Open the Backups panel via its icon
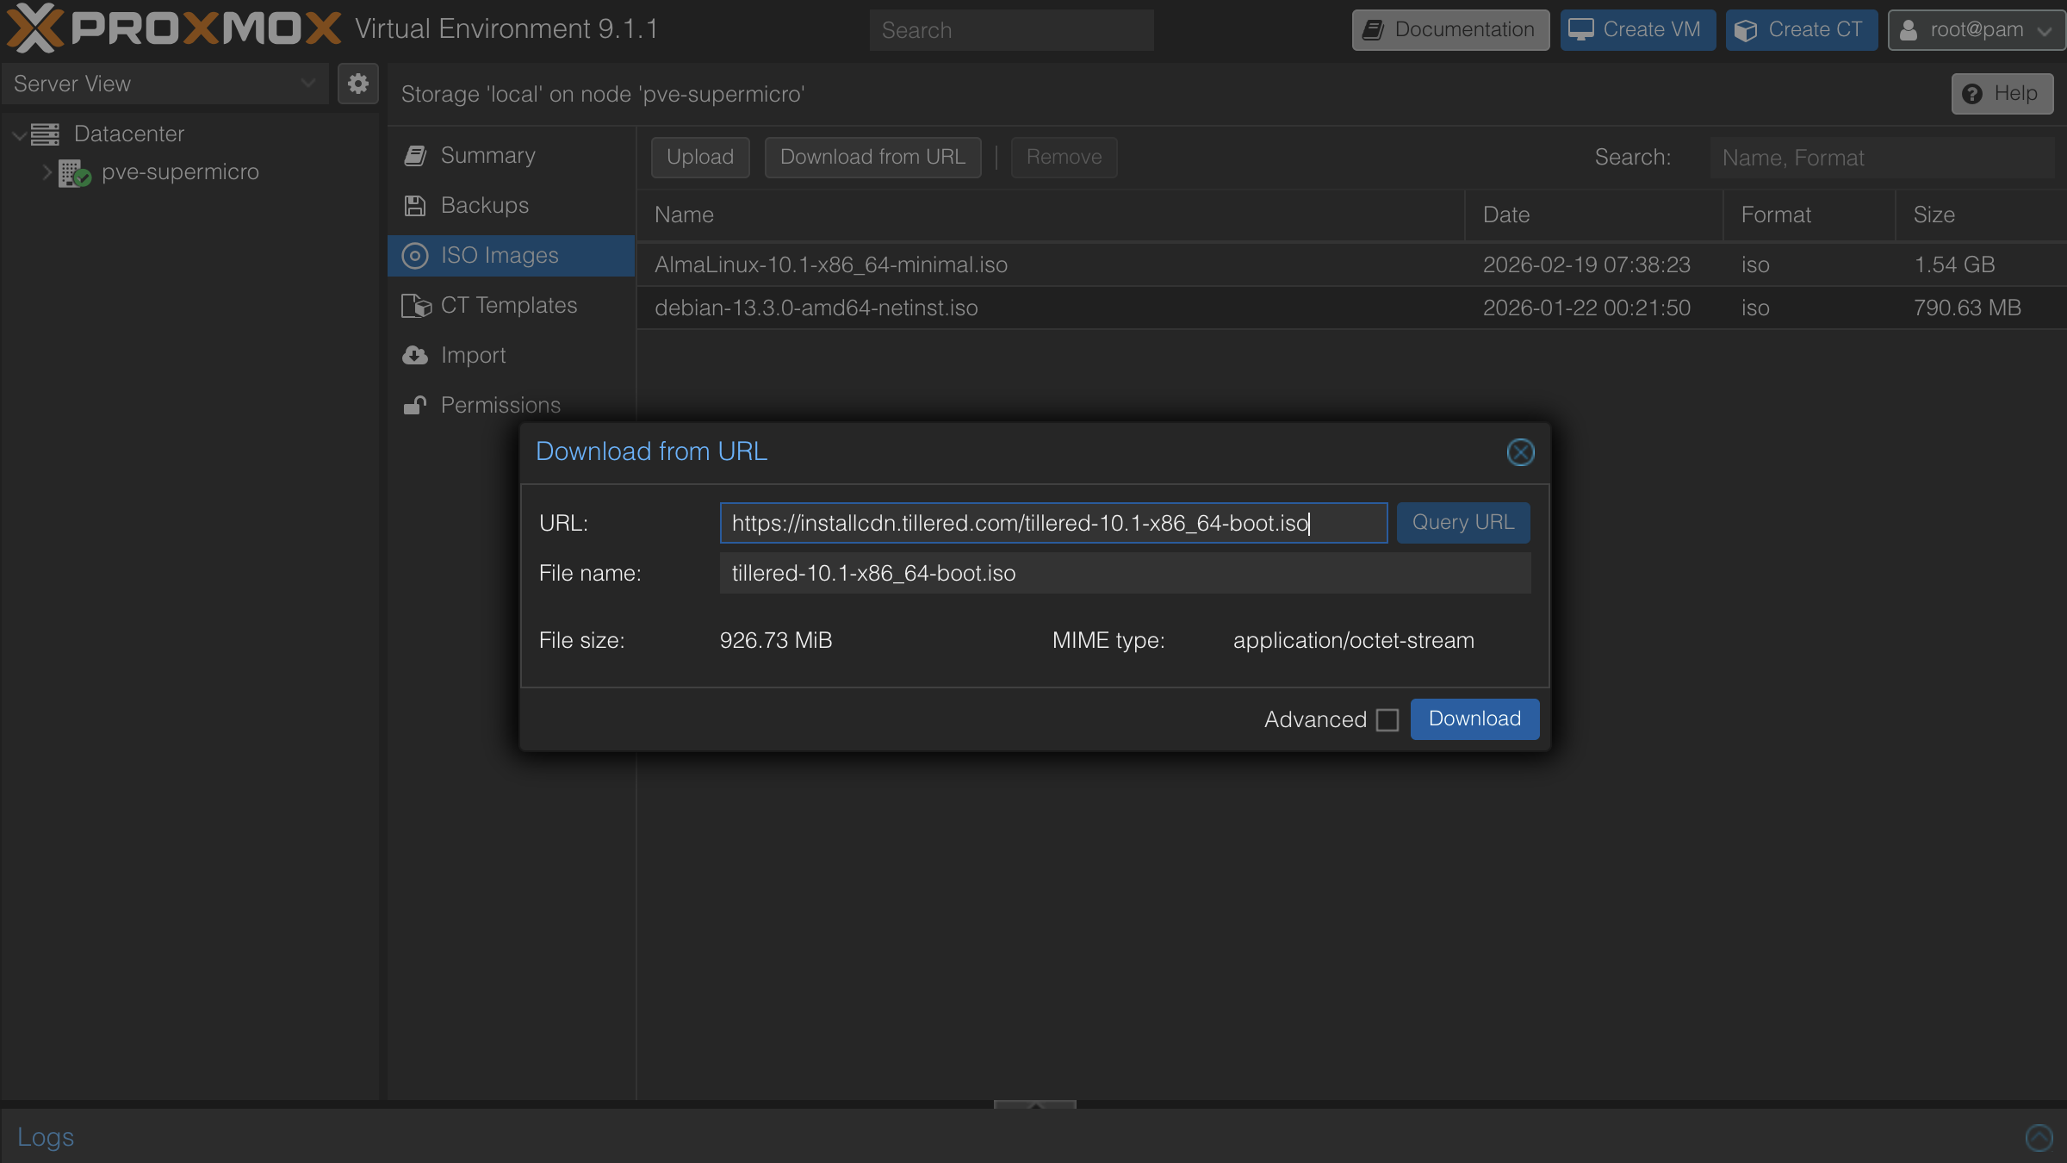 click(415, 205)
